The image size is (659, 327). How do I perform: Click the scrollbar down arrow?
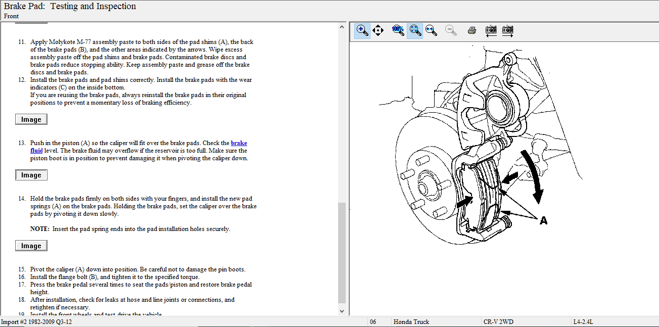[x=342, y=312]
